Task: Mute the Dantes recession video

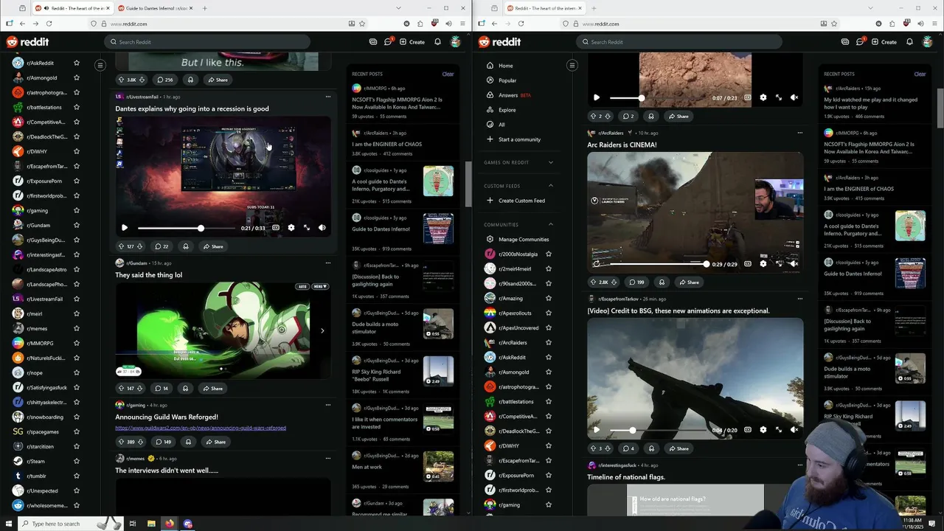Action: pos(322,228)
